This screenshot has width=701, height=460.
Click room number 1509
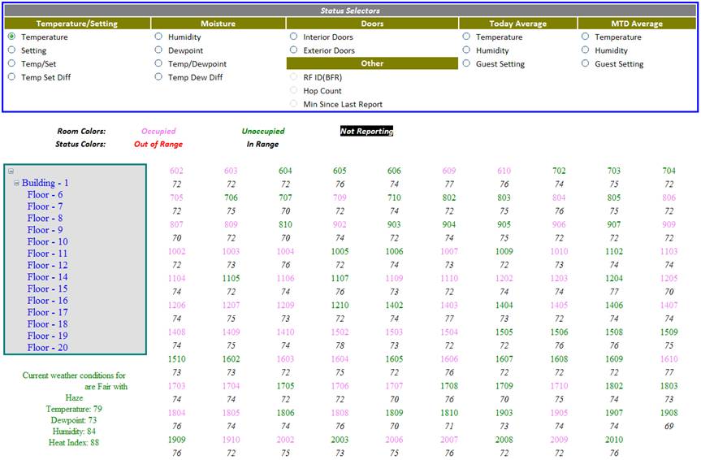pos(669,332)
